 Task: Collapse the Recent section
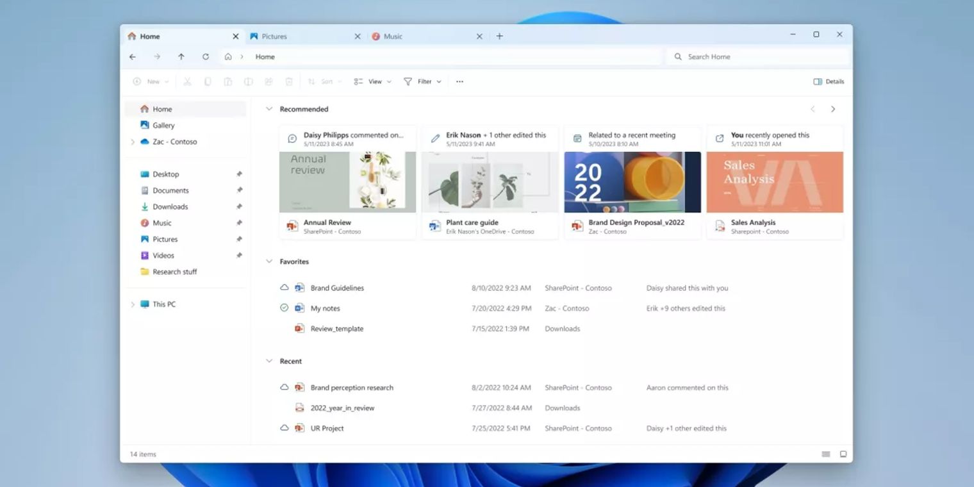click(x=269, y=361)
